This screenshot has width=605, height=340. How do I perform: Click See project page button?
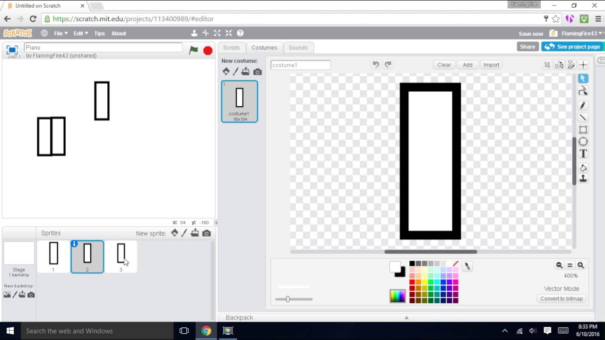coord(573,47)
